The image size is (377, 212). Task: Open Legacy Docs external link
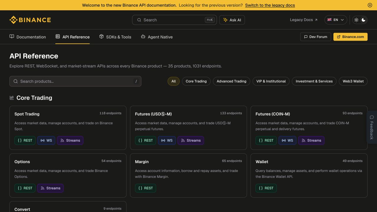coord(304,20)
